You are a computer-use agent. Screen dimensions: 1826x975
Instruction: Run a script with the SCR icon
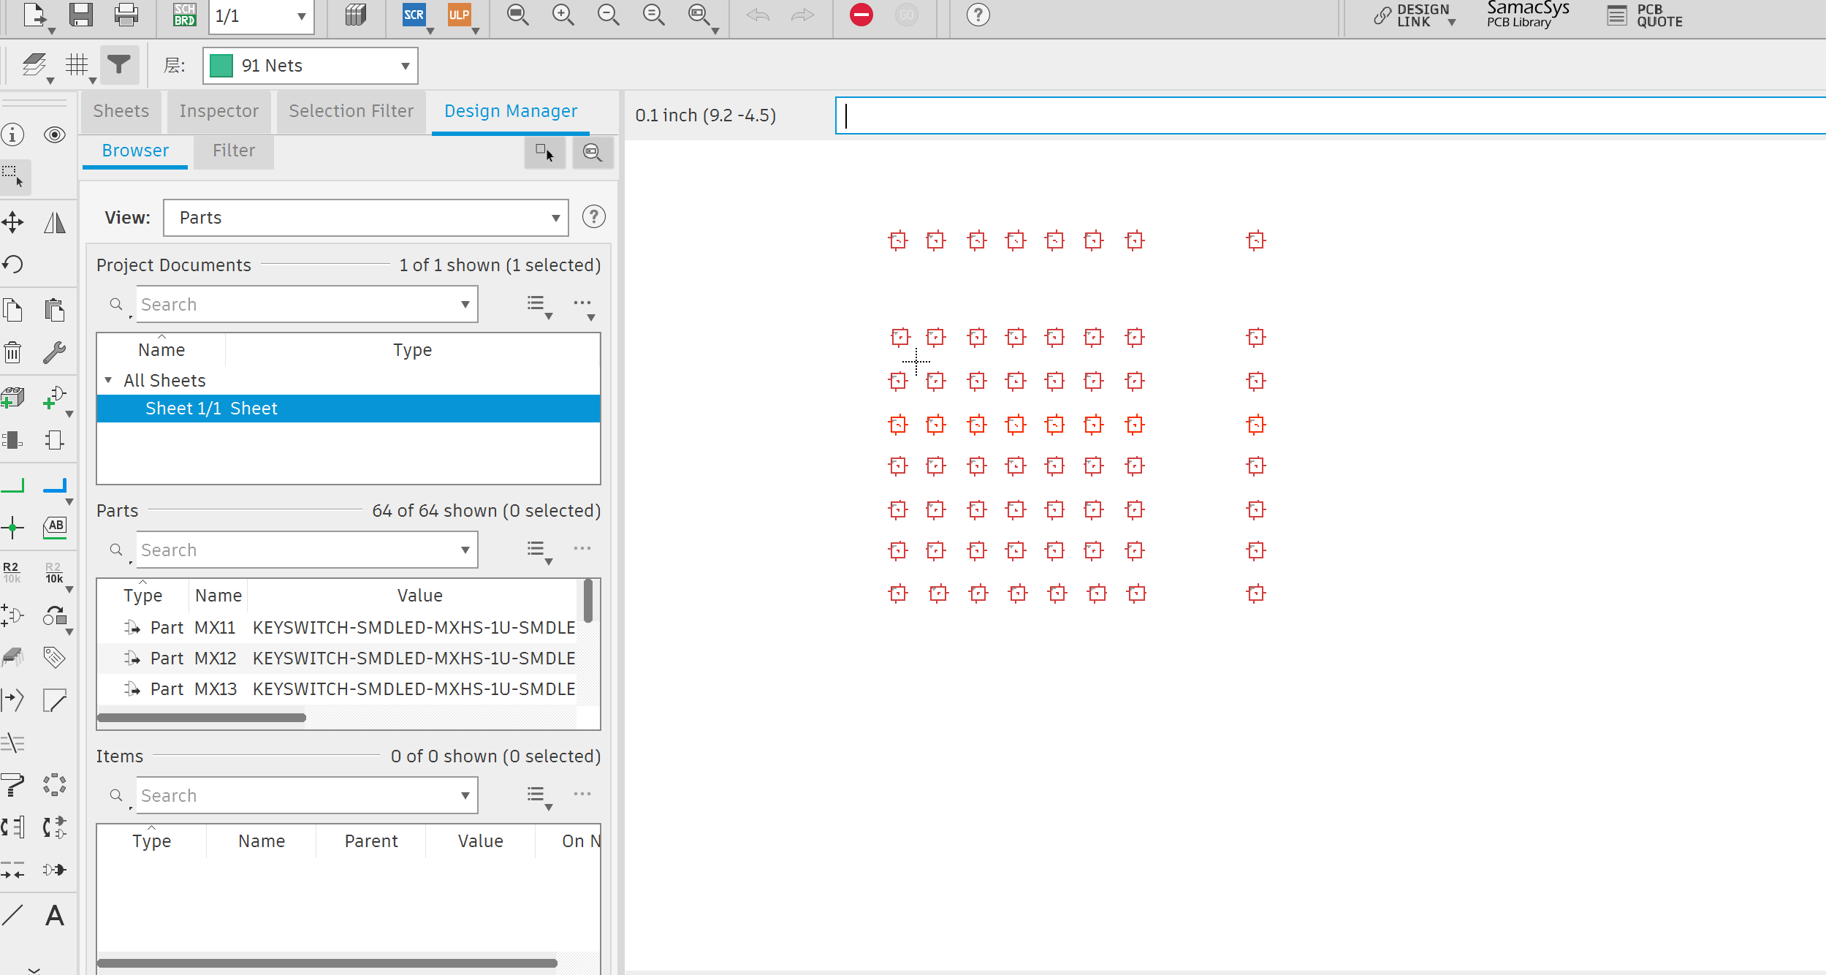414,15
